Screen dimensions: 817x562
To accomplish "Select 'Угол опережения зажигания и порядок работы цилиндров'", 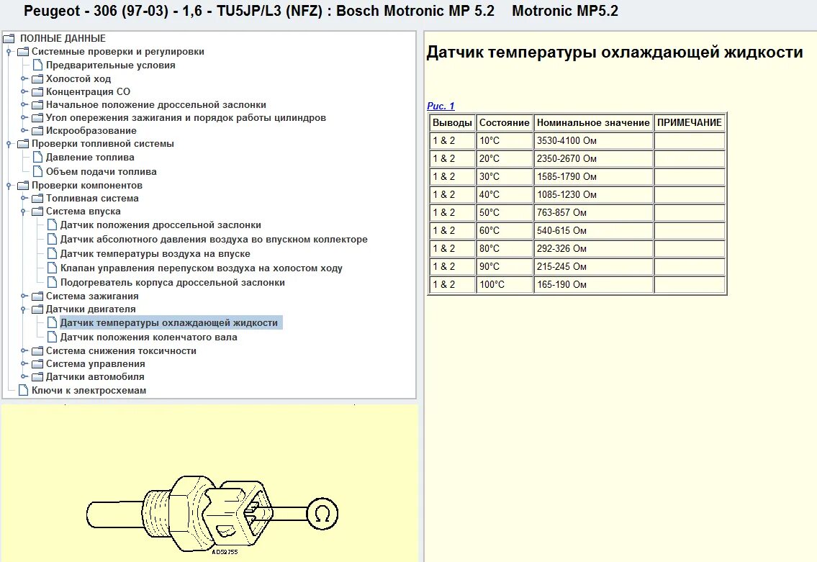I will (x=186, y=118).
